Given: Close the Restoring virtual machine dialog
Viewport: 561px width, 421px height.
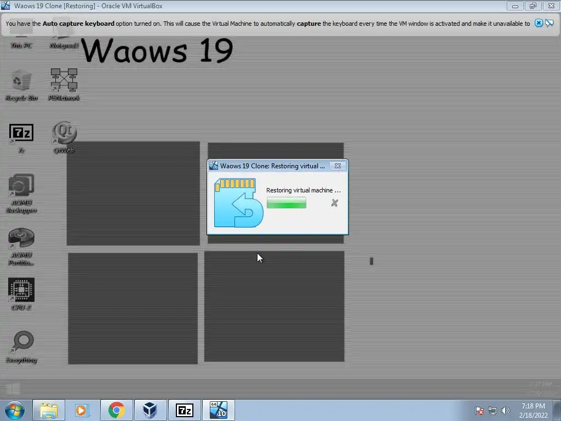Looking at the screenshot, I should [337, 166].
